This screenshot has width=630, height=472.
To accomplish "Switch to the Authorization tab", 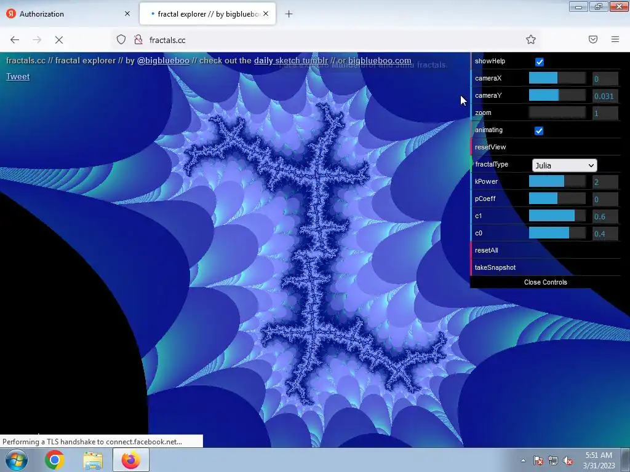I will tap(68, 14).
